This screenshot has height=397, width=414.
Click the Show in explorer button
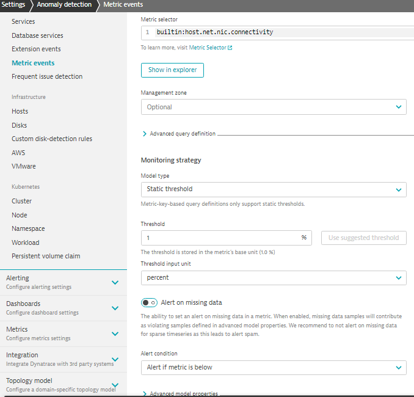point(172,70)
